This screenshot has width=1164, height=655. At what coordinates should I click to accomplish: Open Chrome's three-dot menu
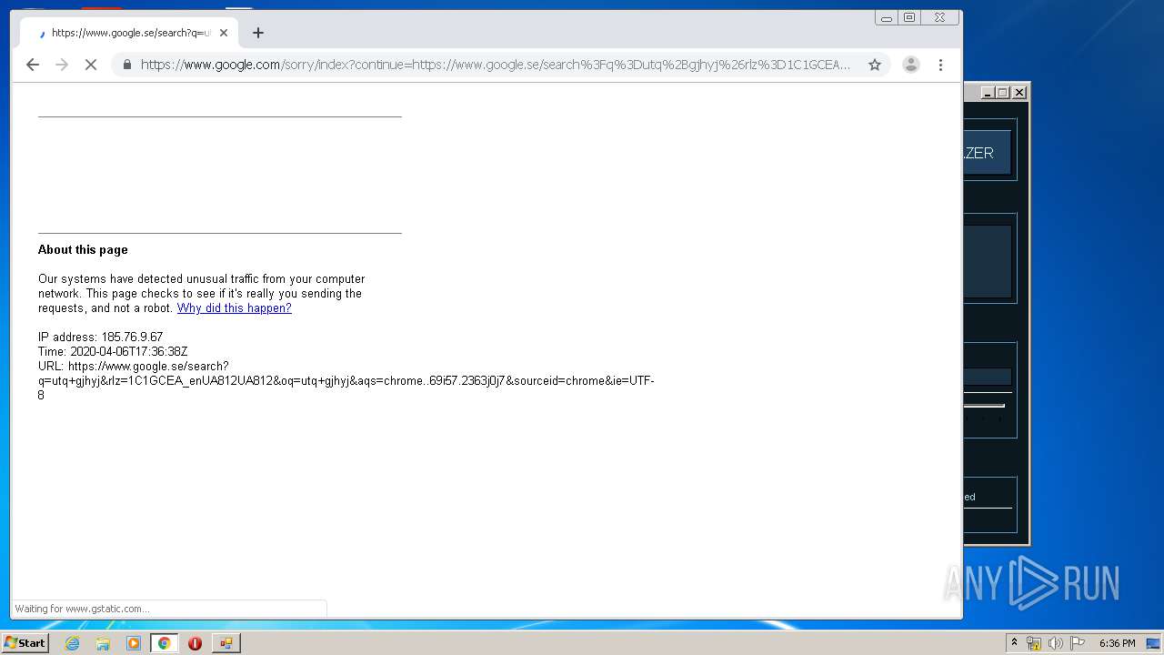[x=940, y=65]
